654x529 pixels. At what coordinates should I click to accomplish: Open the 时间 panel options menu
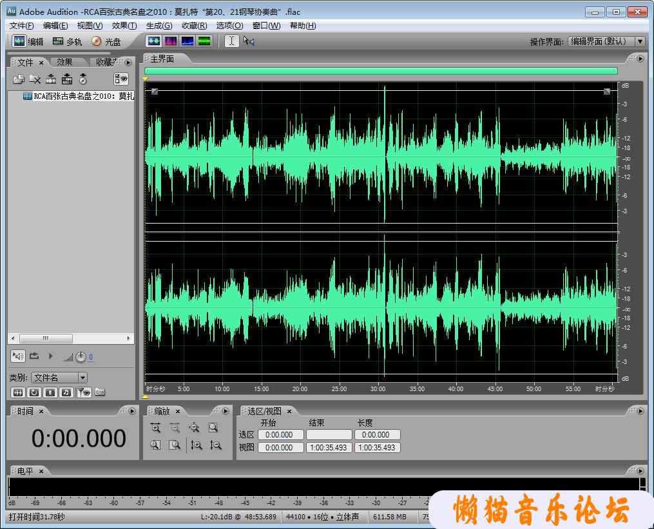point(132,411)
